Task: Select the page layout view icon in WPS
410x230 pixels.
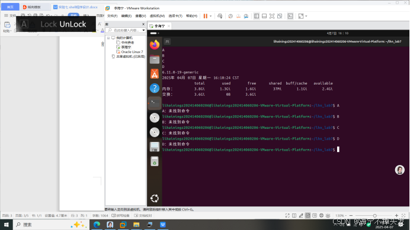Action: tap(307, 216)
